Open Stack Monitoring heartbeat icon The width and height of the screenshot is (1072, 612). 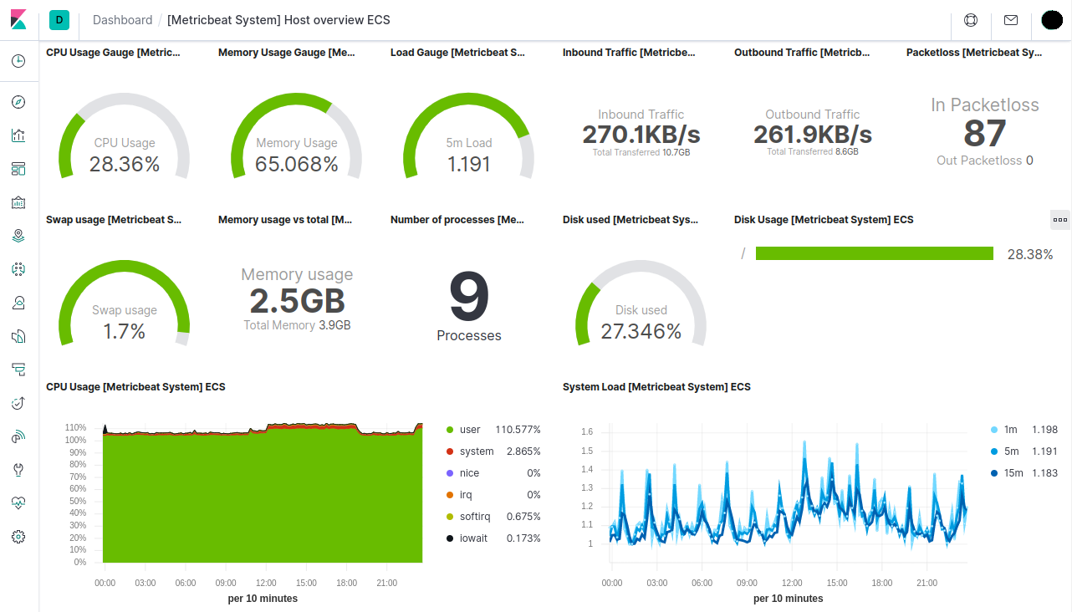click(x=18, y=503)
